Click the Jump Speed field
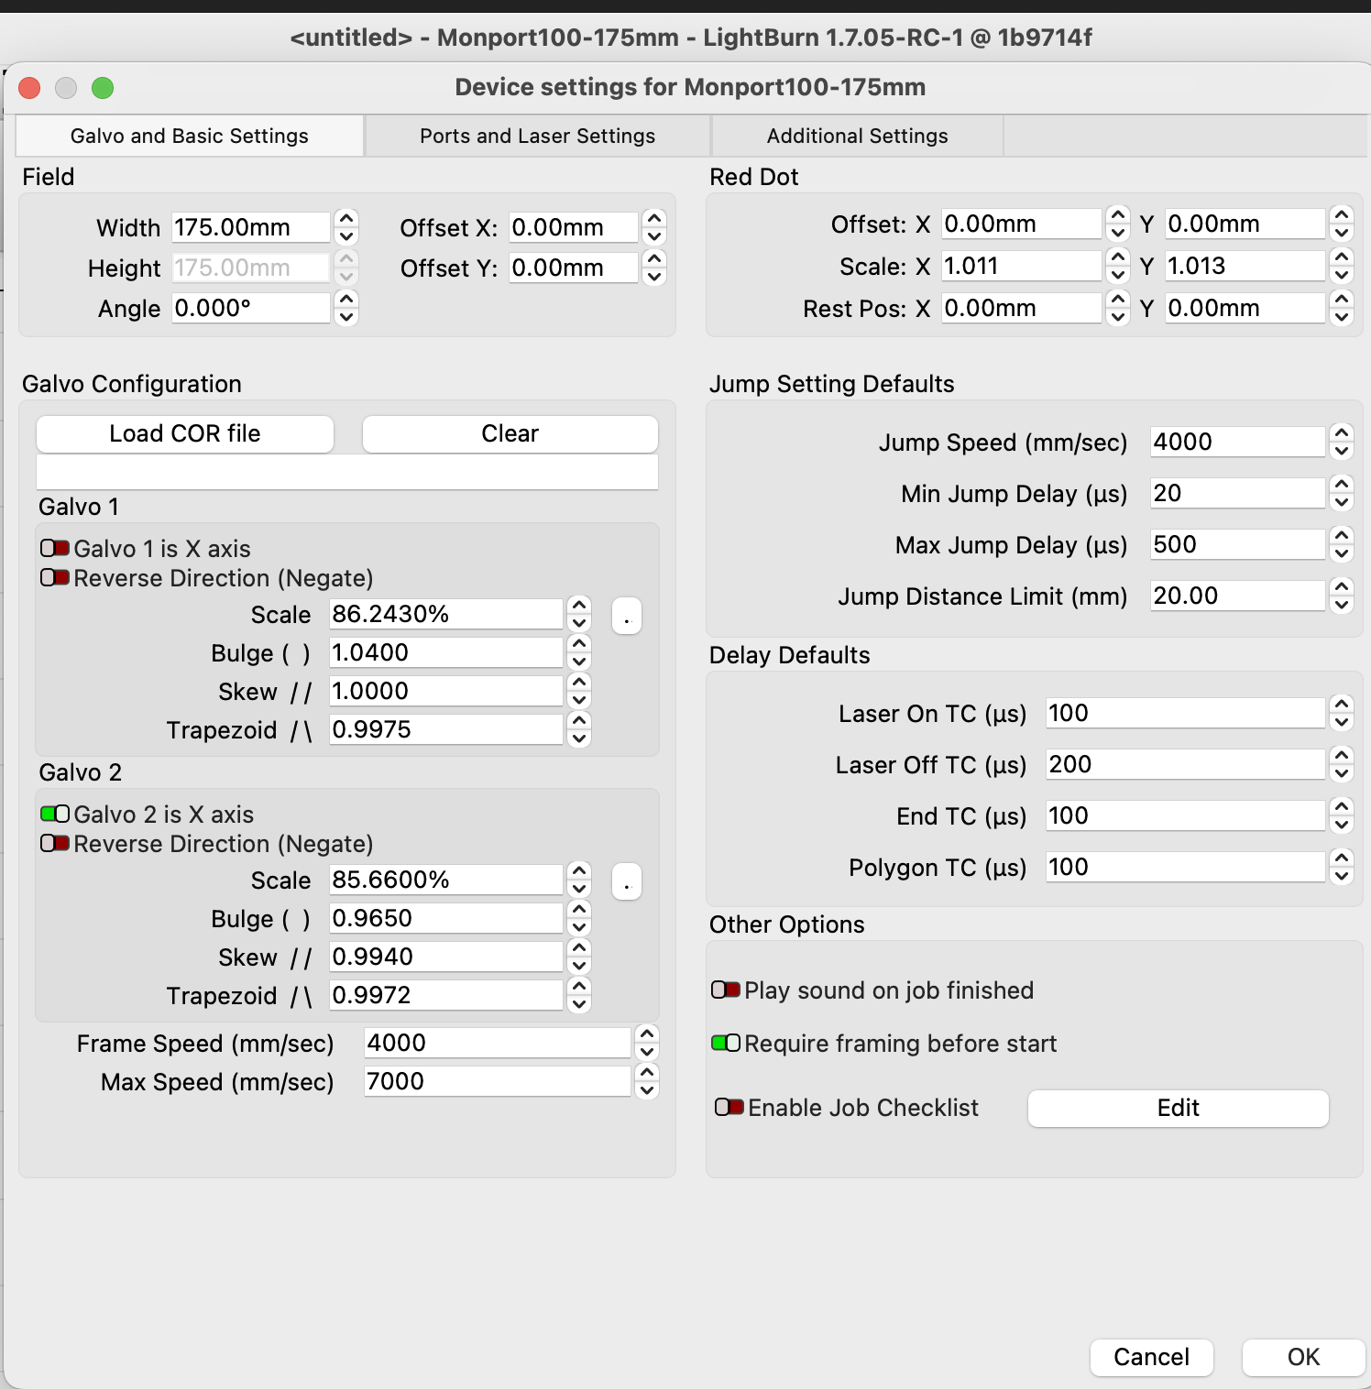This screenshot has width=1371, height=1389. 1238,442
